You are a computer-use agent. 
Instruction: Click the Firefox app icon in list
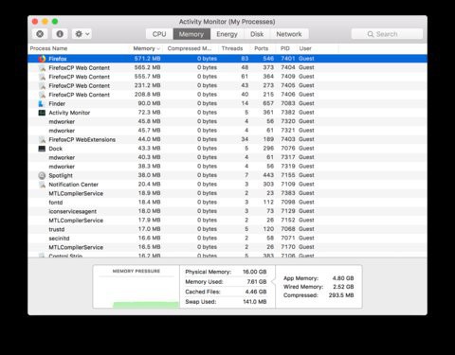(42, 59)
